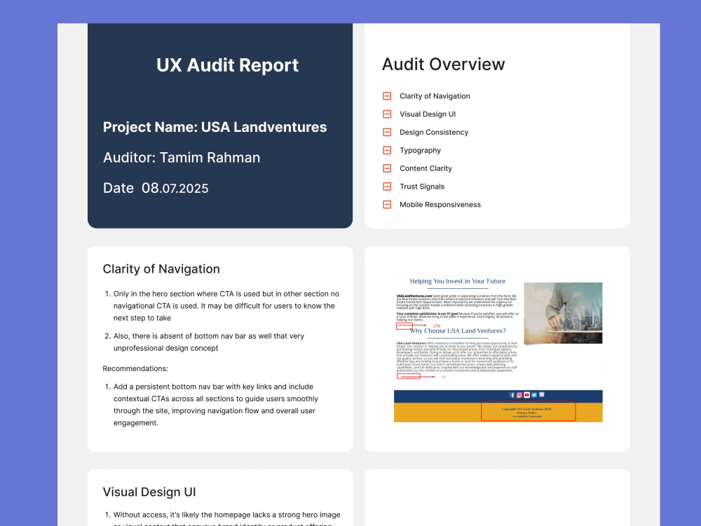Screen dimensions: 701x526
Task: Click the hand and city photo thumbnail
Action: point(563,313)
